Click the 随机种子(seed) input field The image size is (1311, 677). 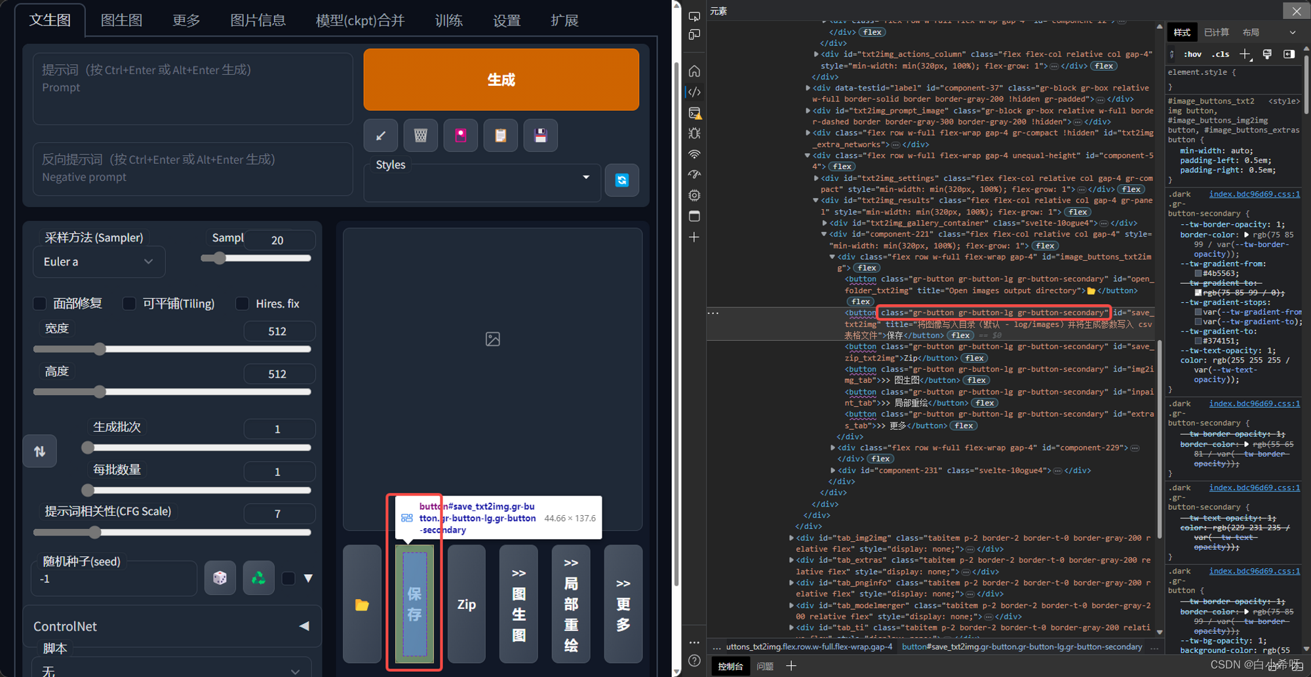[x=114, y=579]
